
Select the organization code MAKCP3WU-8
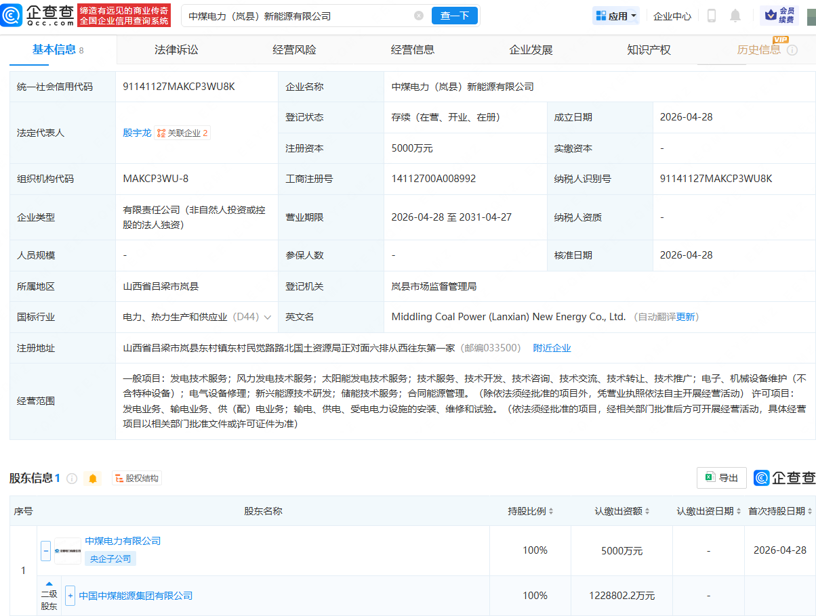pyautogui.click(x=156, y=179)
